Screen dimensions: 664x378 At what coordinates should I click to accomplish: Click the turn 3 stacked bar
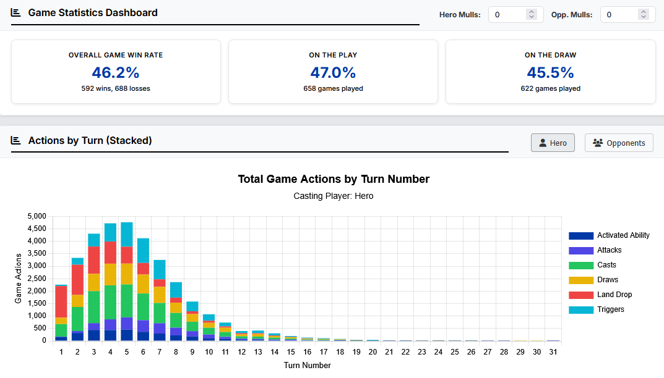[94, 288]
